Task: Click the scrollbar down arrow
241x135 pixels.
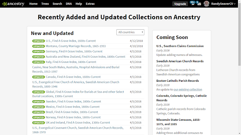Action: tap(239, 133)
